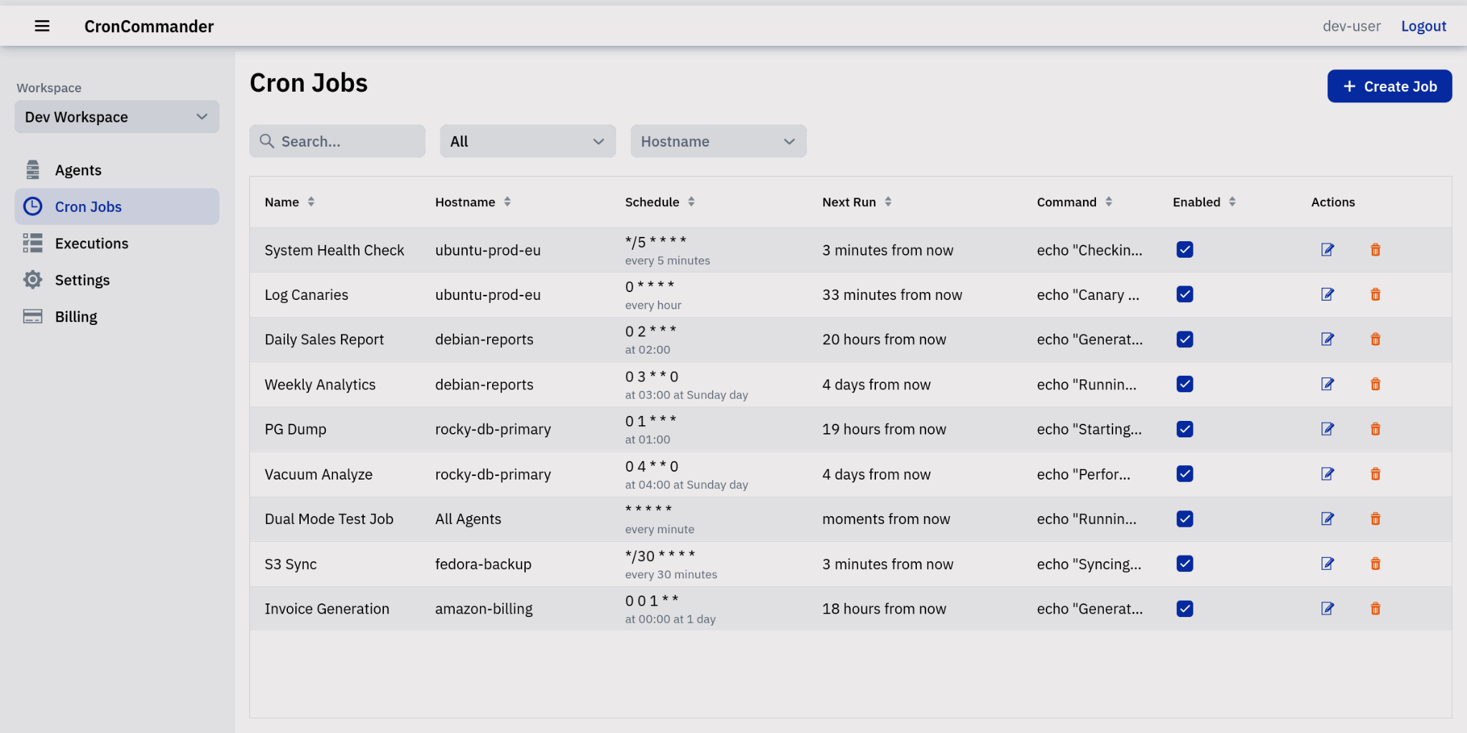Click the Cron Jobs clock icon
The height and width of the screenshot is (733, 1467).
point(33,206)
